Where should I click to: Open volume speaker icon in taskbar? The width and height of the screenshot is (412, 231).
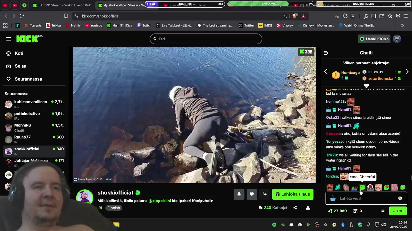tap(384, 225)
